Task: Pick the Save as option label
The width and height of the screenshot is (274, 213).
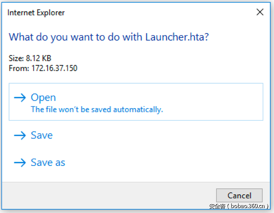Action: [x=48, y=163]
